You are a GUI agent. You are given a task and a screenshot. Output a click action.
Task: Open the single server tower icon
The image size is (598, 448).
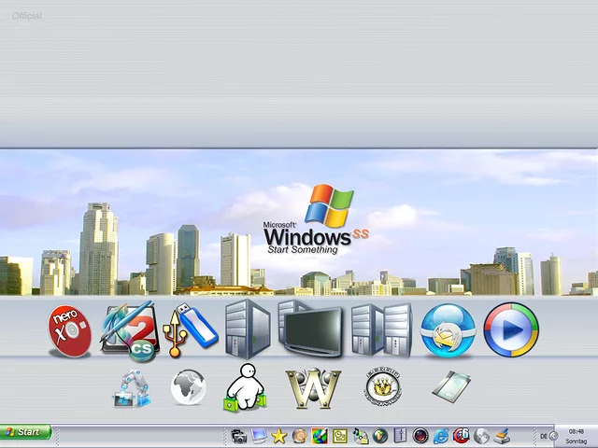click(247, 330)
